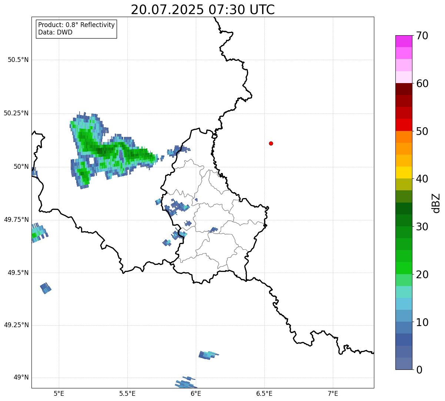Click the 5.5°E longitude label

(128, 394)
